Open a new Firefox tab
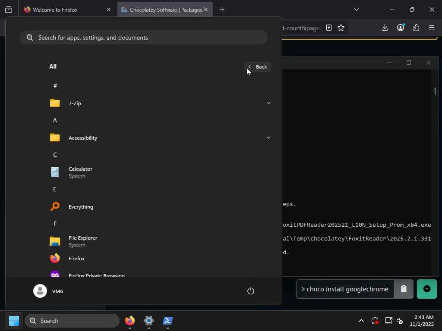This screenshot has height=331, width=442. (222, 10)
